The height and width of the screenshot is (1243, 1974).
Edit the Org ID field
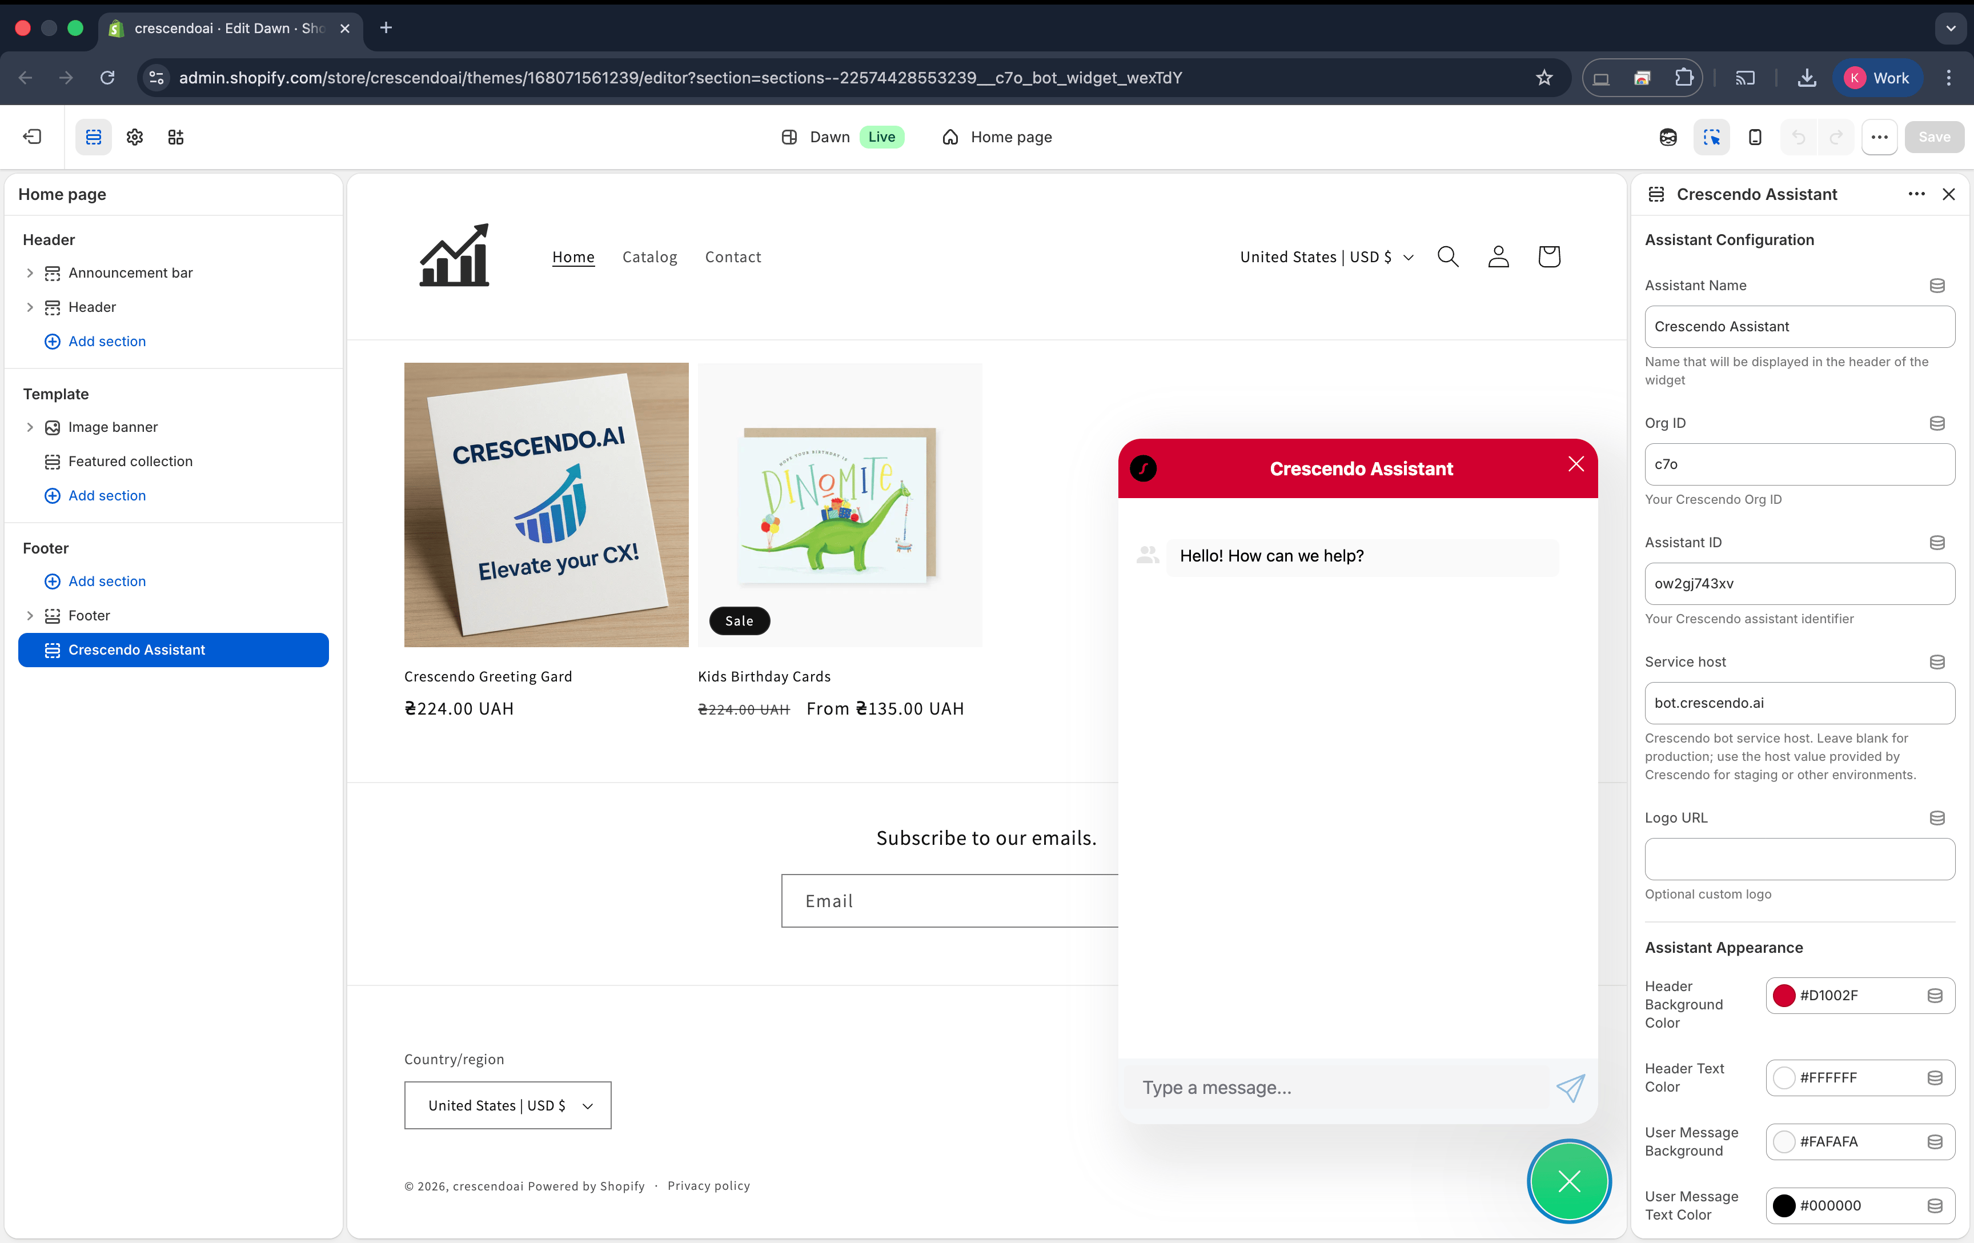1799,464
